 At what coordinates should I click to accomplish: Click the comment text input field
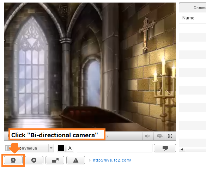(115, 148)
